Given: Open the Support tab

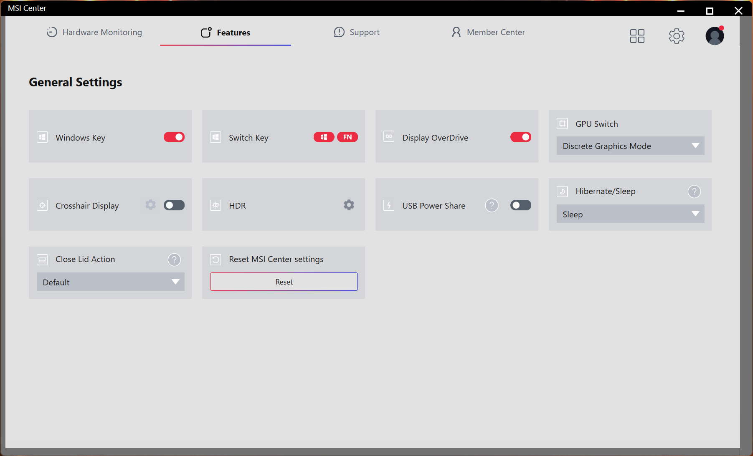Looking at the screenshot, I should 357,33.
